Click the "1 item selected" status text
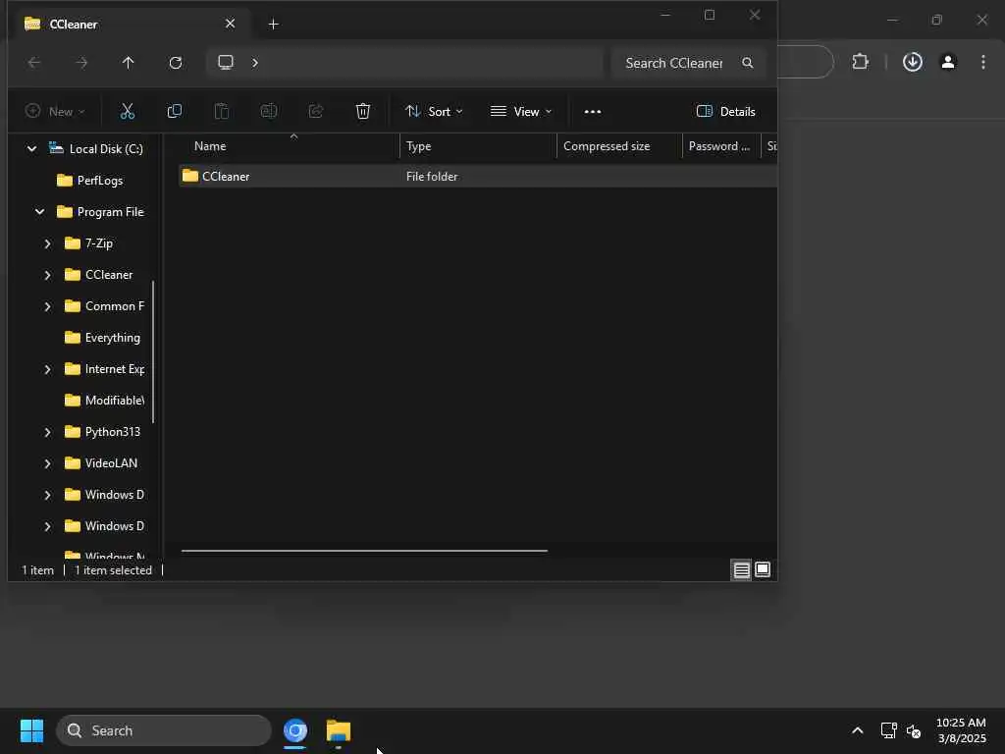The image size is (1005, 754). click(x=113, y=570)
